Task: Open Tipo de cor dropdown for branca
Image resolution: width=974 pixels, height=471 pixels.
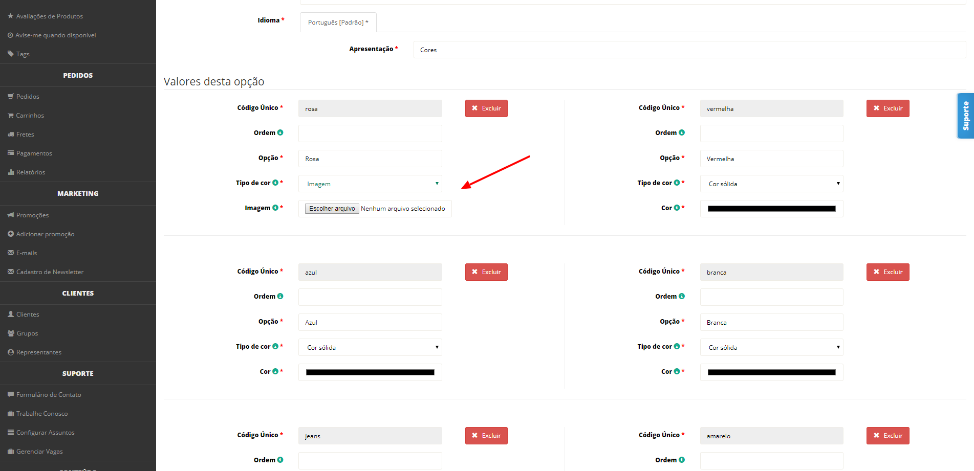Action: tap(771, 347)
